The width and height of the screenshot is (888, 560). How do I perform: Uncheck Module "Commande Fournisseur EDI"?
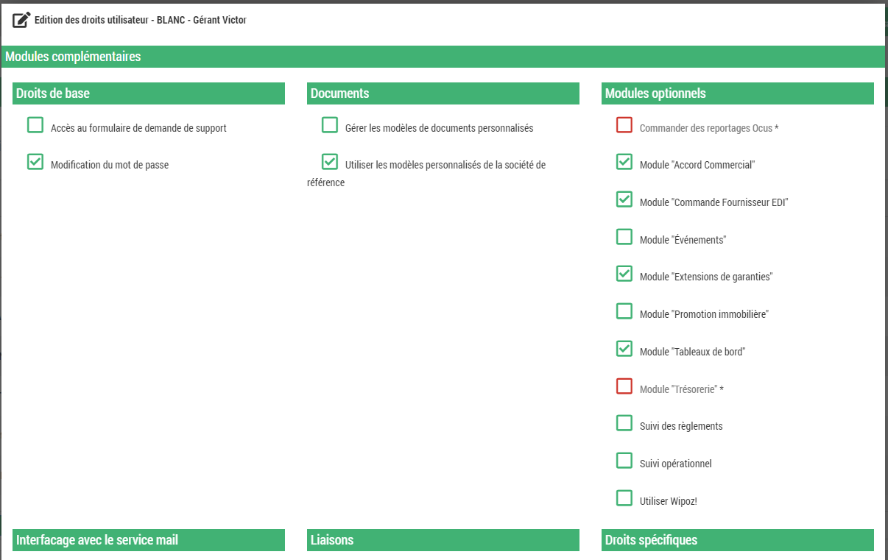tap(624, 199)
